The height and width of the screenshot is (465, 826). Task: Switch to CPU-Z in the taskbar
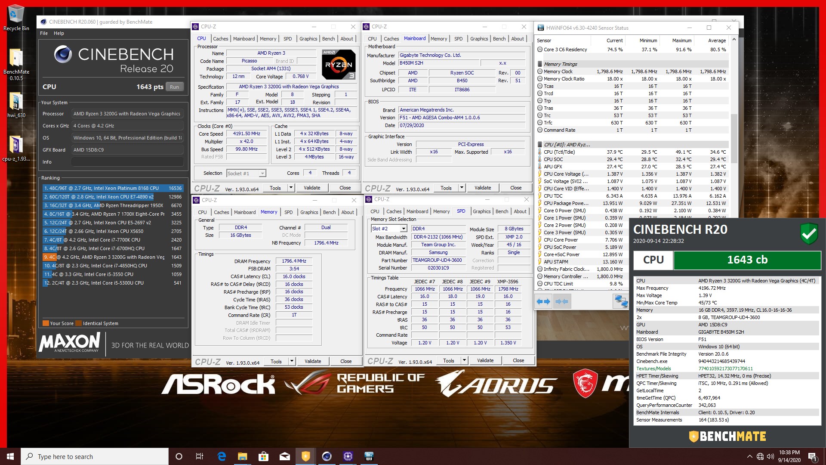[348, 456]
